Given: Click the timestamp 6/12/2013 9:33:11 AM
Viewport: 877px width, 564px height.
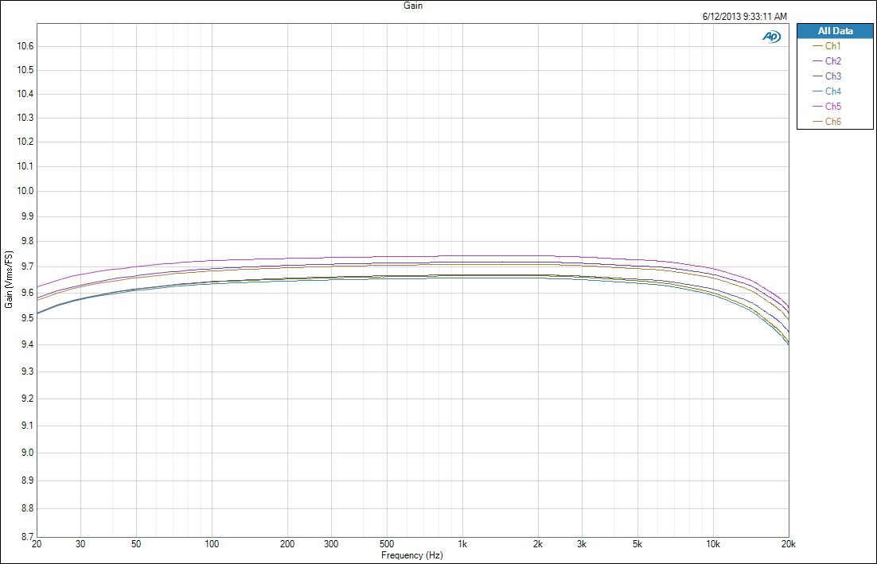Looking at the screenshot, I should [744, 17].
